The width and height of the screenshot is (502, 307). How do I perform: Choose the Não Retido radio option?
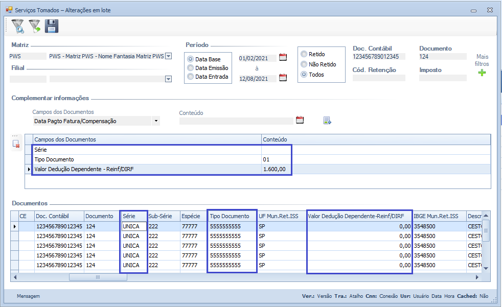[304, 64]
